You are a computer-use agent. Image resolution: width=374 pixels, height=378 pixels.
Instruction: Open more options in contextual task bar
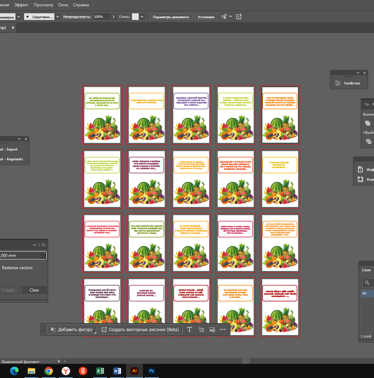[223, 329]
